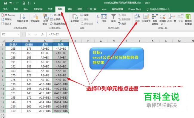Toggle the 筛选 filter funnel
Viewport: 194px width, 118px height.
coord(113,18)
